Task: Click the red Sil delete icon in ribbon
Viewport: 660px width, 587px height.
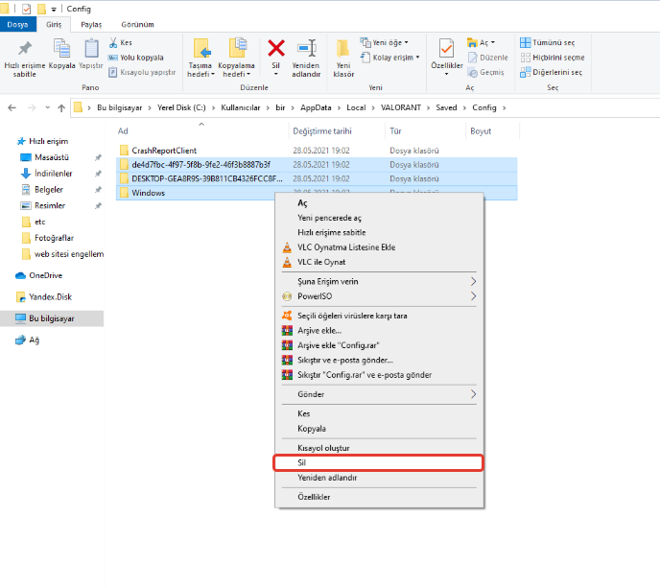Action: (276, 50)
